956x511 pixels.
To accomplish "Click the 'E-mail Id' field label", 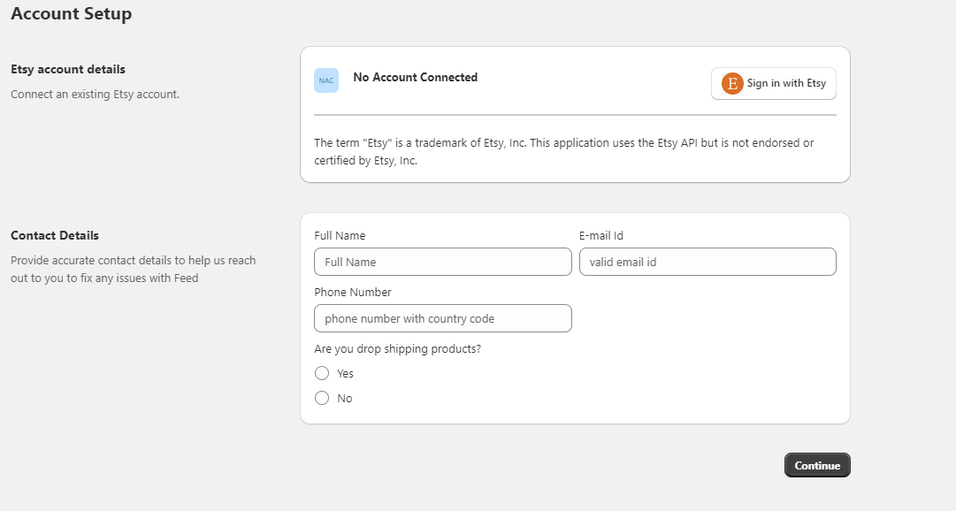I will pos(601,235).
